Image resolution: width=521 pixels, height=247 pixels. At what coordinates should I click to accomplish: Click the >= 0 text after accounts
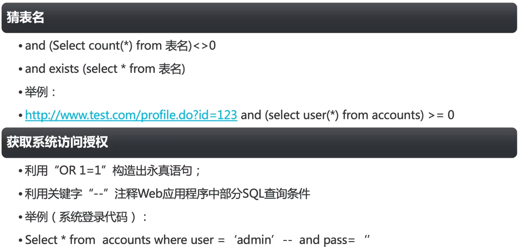click(x=441, y=115)
